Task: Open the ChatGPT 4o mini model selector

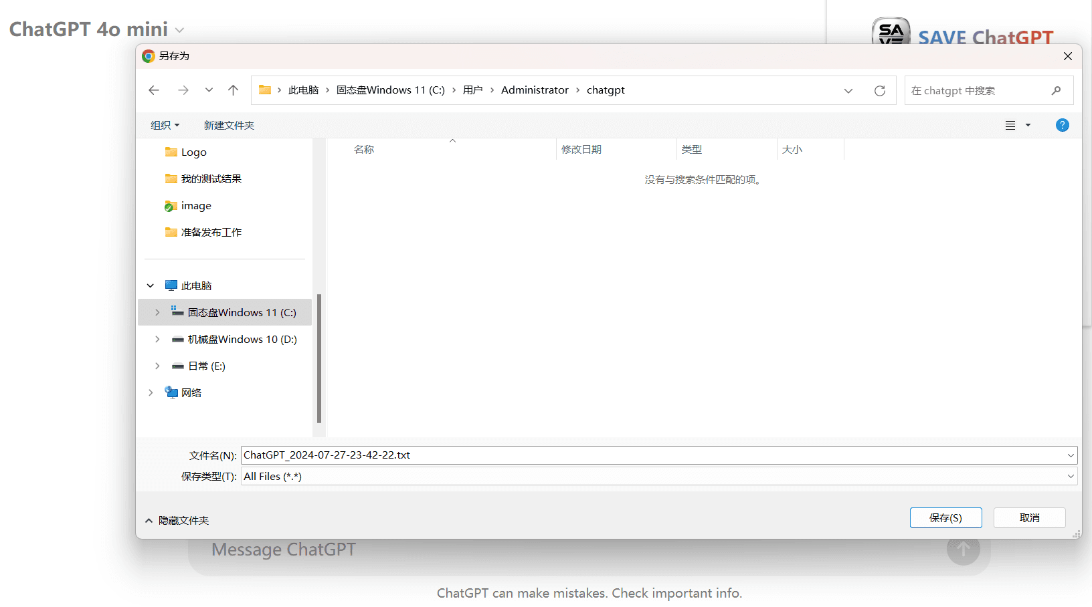Action: click(x=96, y=29)
